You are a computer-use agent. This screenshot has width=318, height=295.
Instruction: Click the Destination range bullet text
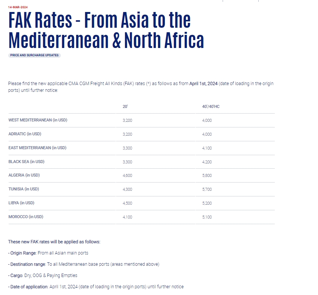tap(84, 264)
